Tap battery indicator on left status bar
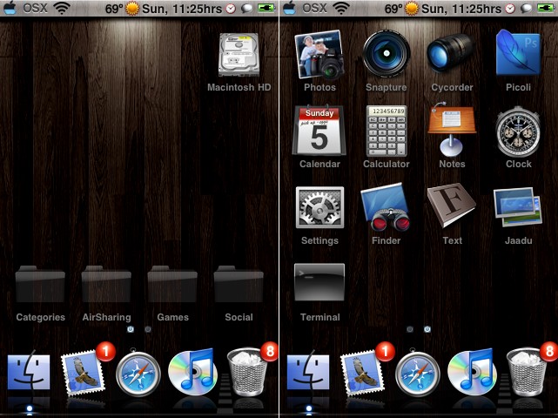 266,8
